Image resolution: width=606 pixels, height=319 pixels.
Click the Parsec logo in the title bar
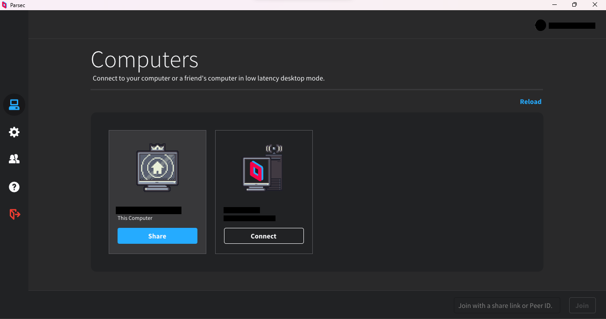[x=5, y=5]
